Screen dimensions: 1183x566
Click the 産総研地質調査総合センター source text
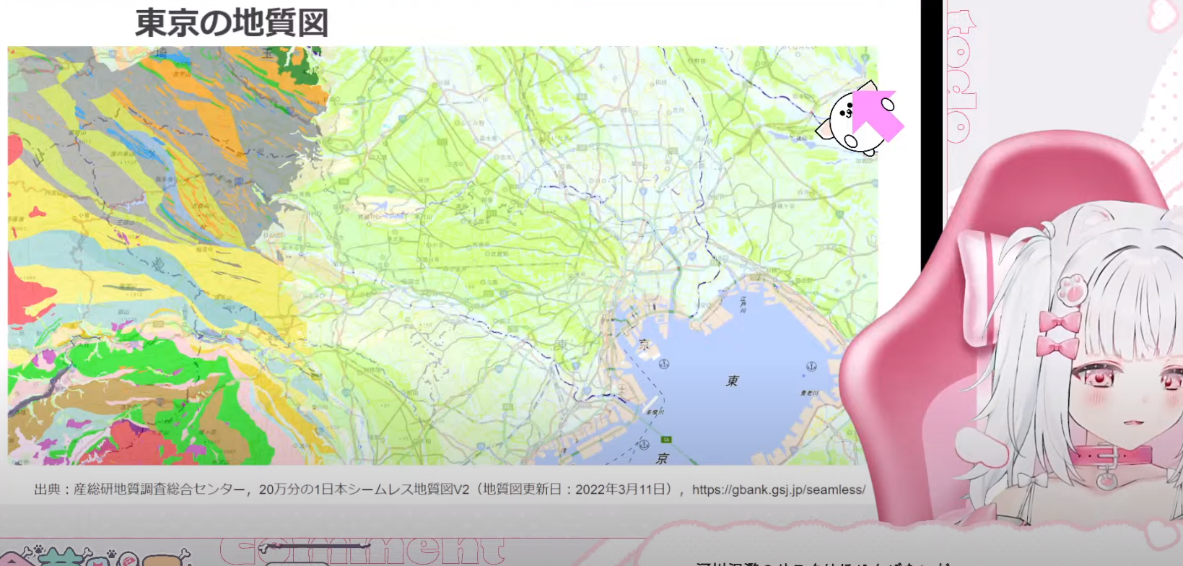(160, 489)
